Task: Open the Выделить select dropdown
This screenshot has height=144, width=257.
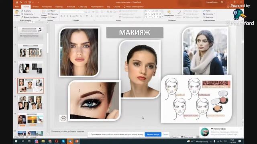Action: pyautogui.click(x=208, y=17)
